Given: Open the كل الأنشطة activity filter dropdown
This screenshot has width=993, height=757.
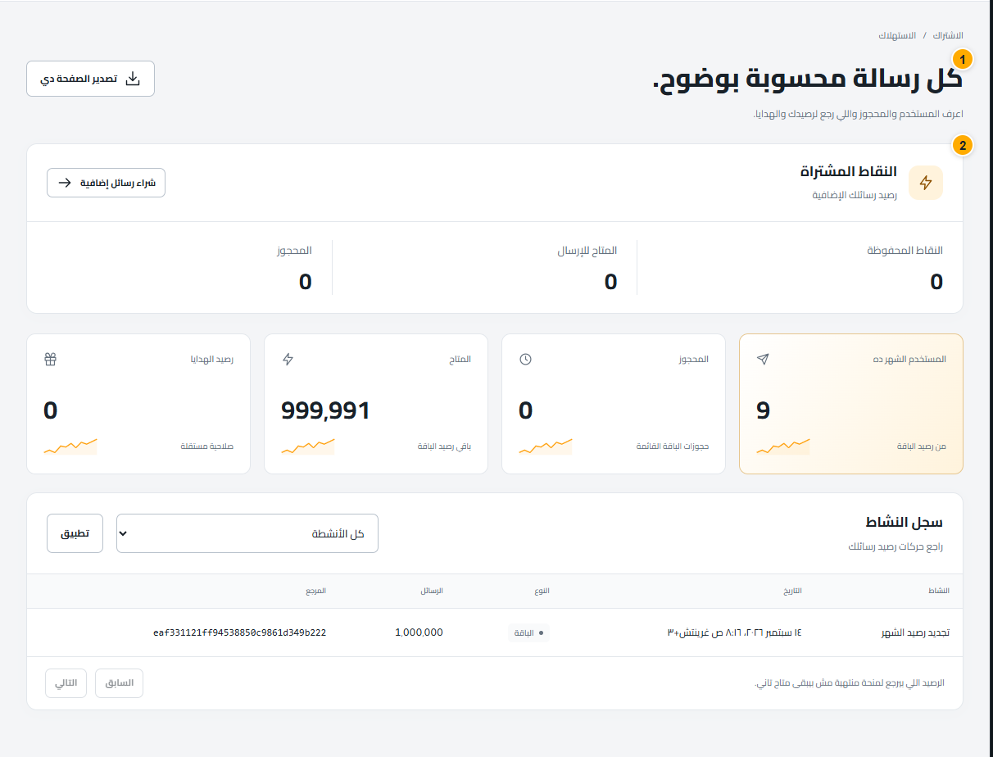Looking at the screenshot, I should [247, 533].
